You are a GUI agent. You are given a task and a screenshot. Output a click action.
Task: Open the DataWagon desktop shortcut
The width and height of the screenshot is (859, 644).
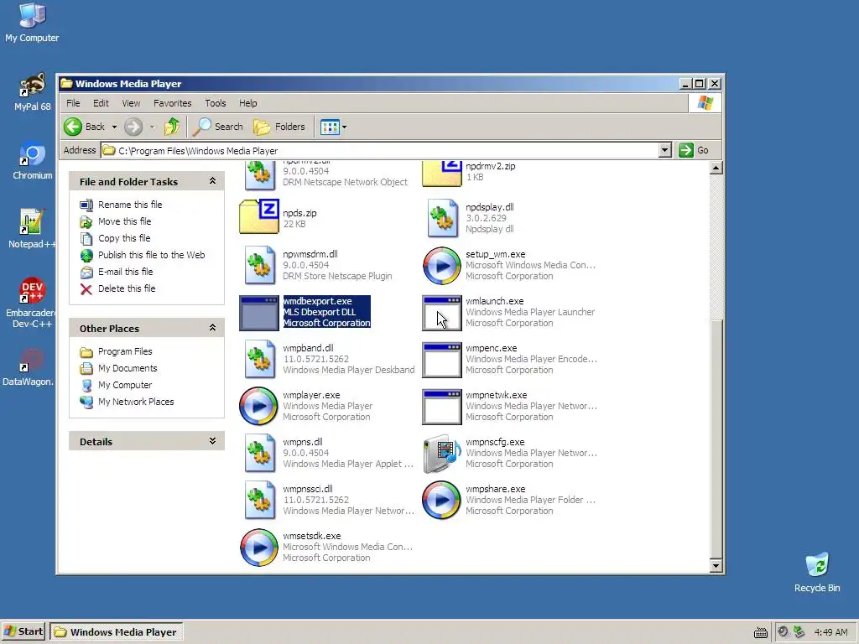tap(29, 367)
